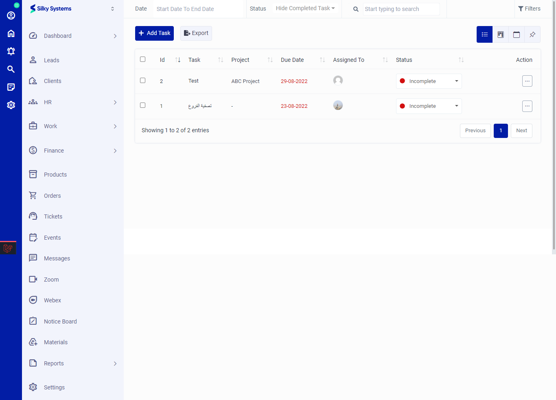The width and height of the screenshot is (556, 400).
Task: Click the task search input field
Action: point(401,9)
